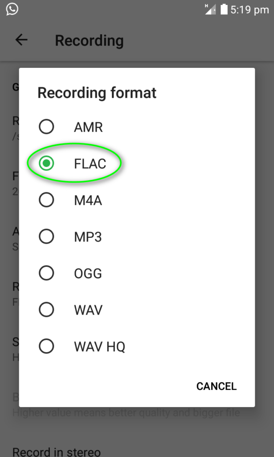
Task: Tap the FLAC format label
Action: (x=90, y=164)
